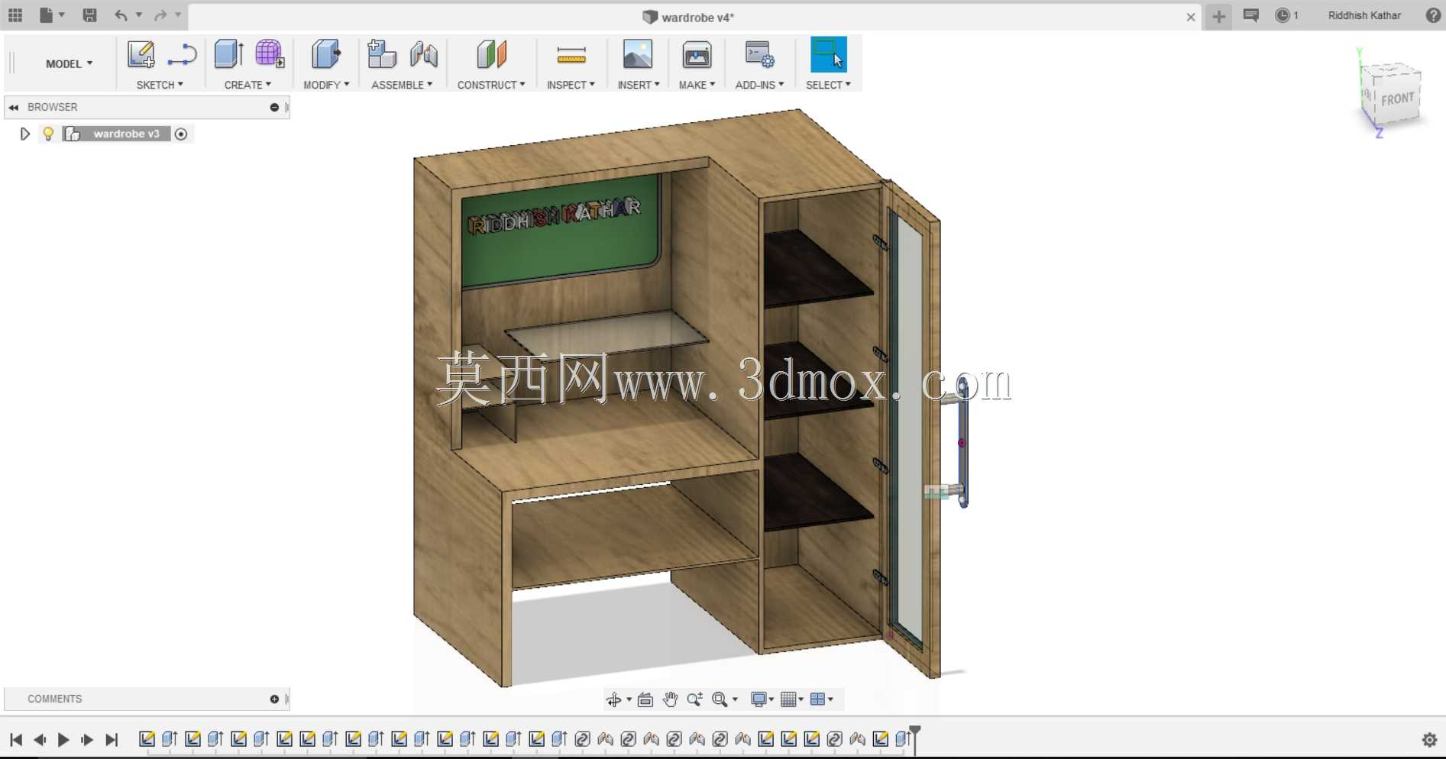1446x759 pixels.
Task: Activate the Pan hand tool
Action: [x=670, y=699]
